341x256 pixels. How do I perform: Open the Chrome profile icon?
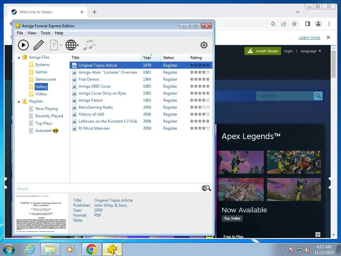[318, 24]
